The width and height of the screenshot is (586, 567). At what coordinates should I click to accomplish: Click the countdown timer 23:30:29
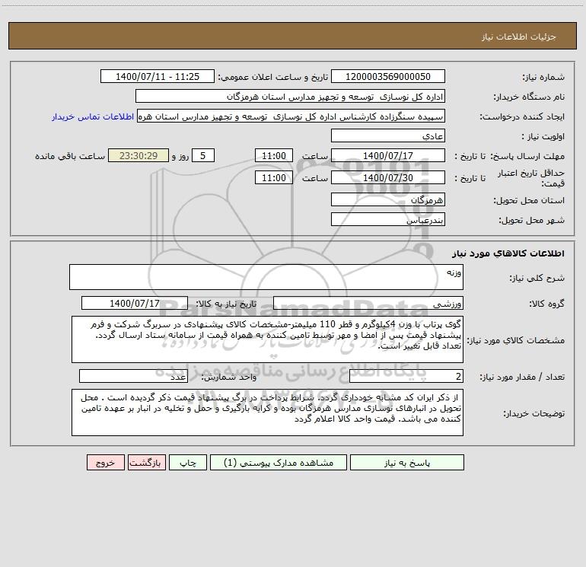pos(139,155)
